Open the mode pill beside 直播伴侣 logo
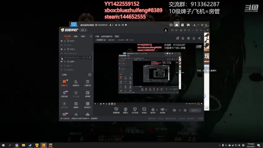This screenshot has width=263, height=148. 84,30
